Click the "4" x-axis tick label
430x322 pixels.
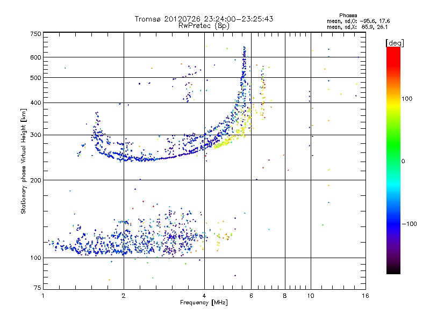204,296
